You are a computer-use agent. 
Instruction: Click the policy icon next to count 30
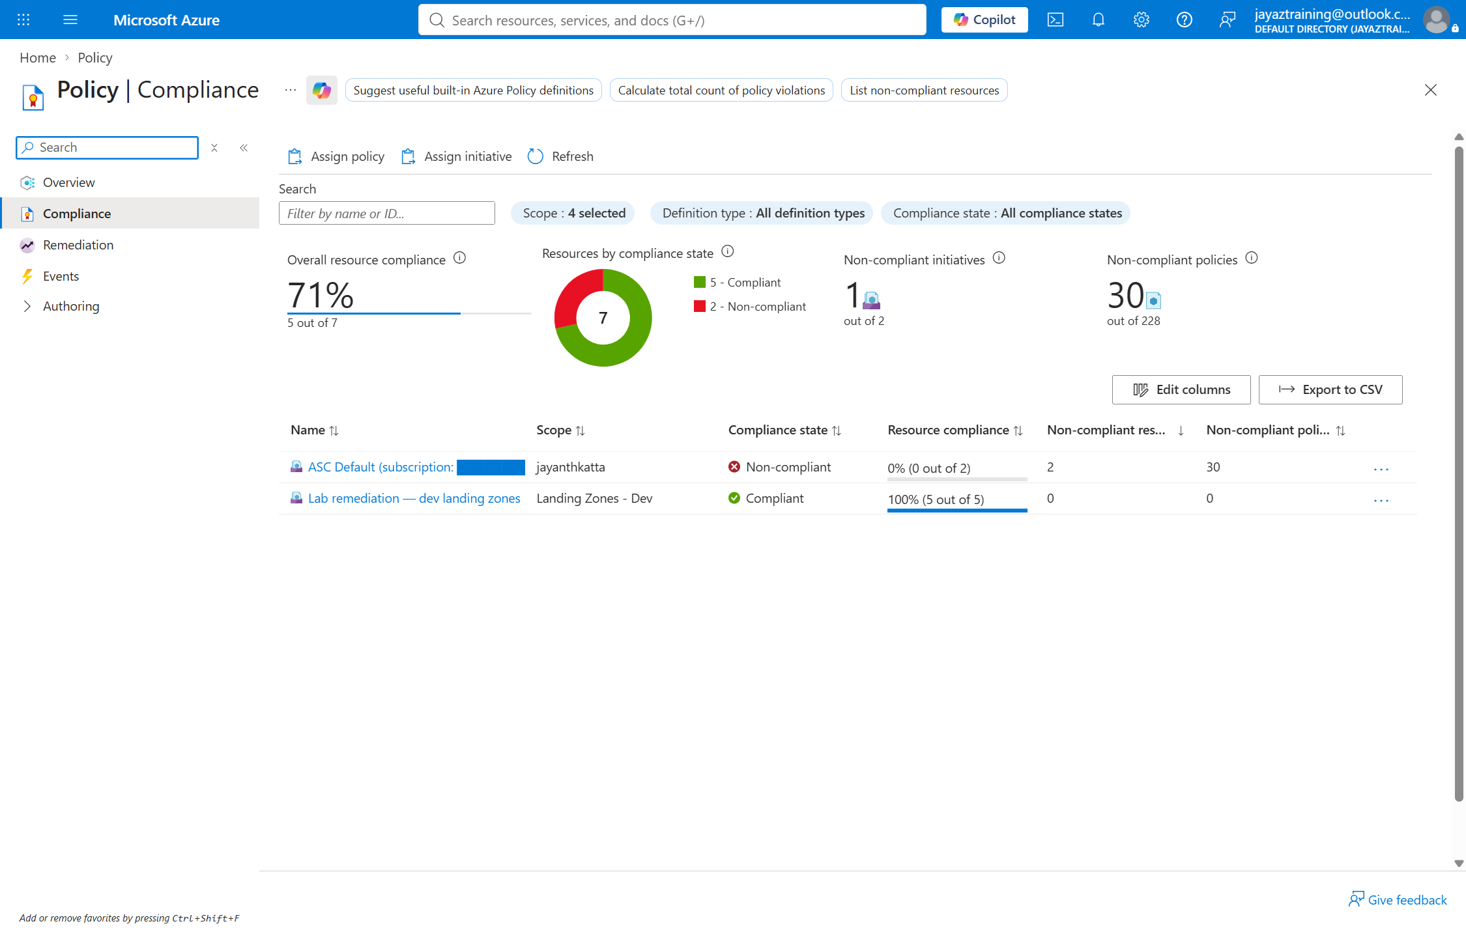point(1153,300)
